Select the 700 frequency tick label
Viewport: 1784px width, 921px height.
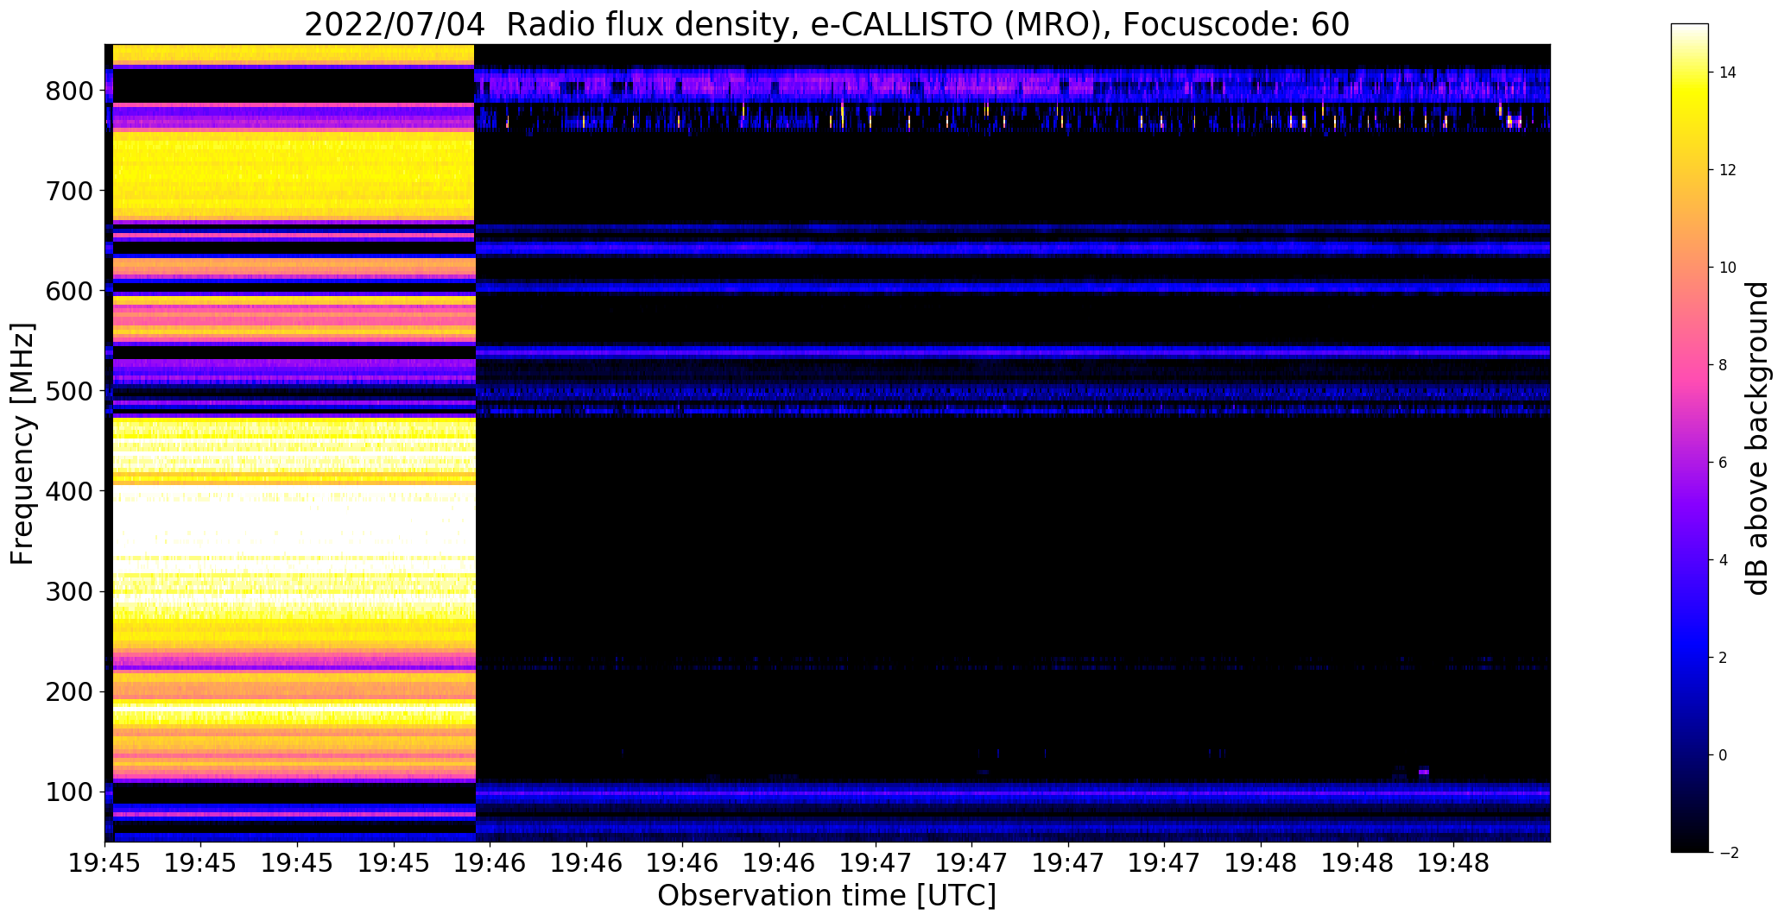(68, 191)
